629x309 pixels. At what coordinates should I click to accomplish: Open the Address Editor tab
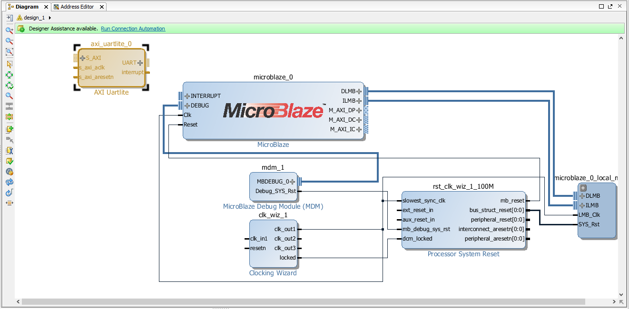(77, 7)
